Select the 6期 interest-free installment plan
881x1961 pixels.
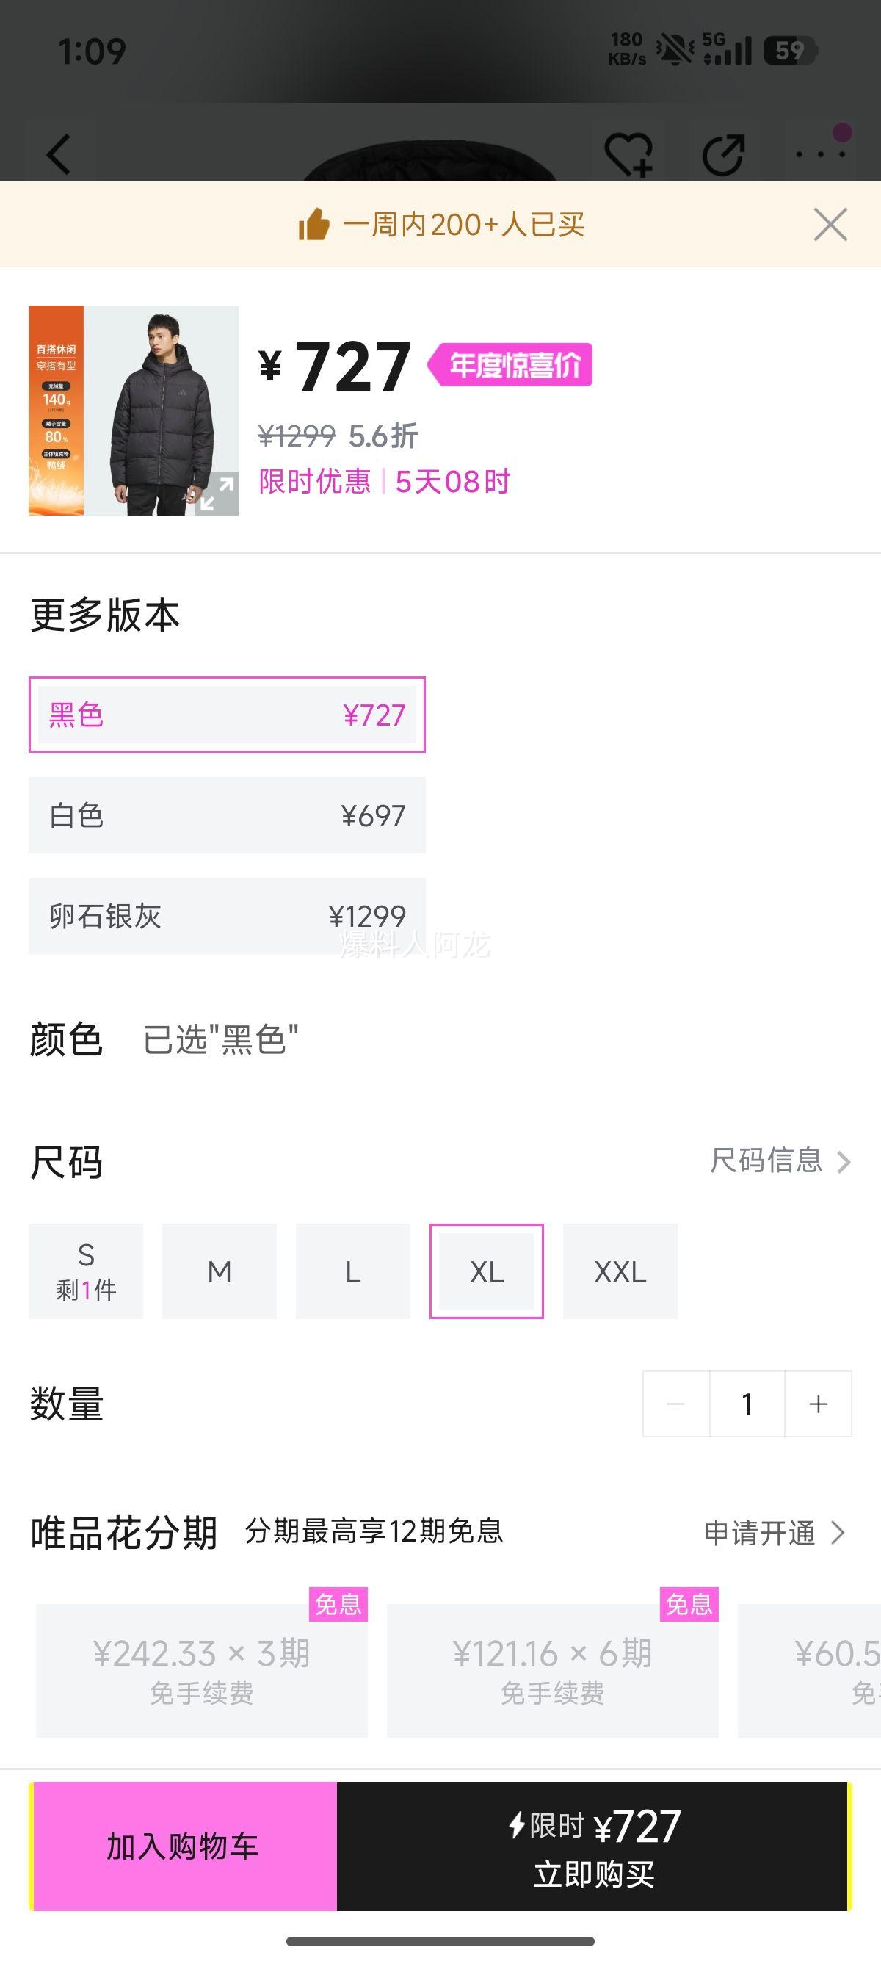552,1670
